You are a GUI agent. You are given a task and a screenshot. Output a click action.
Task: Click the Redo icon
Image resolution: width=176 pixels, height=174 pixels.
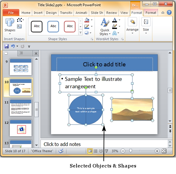pos(22,46)
